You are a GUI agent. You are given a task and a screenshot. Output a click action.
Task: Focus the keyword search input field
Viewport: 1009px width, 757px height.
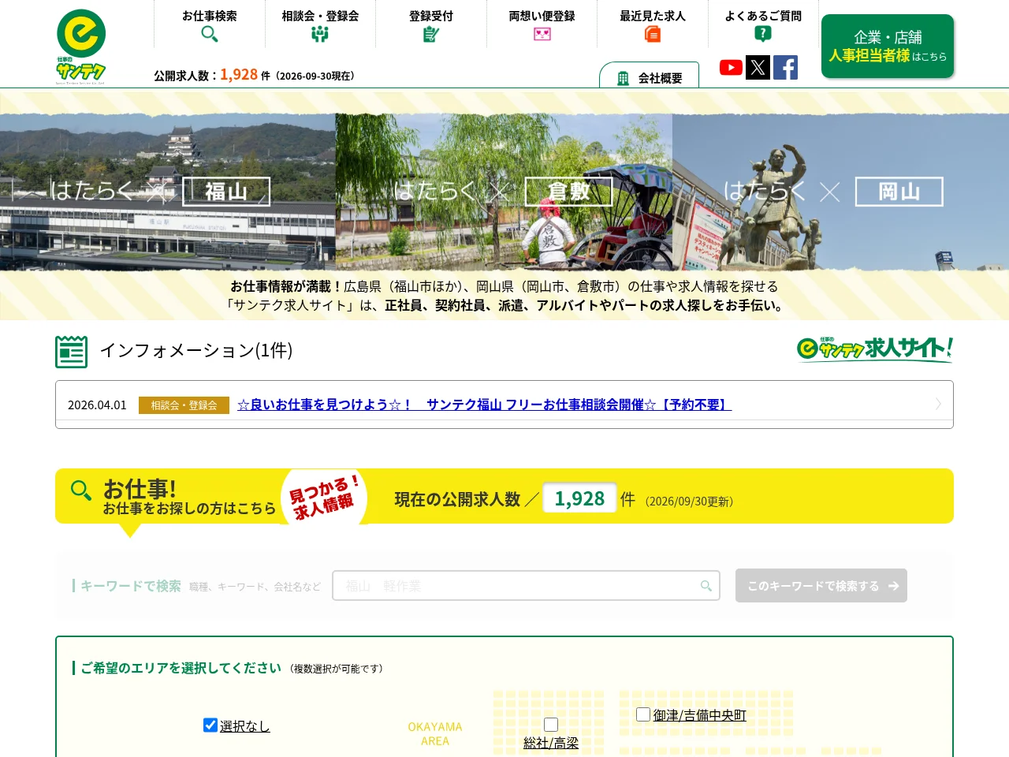526,586
